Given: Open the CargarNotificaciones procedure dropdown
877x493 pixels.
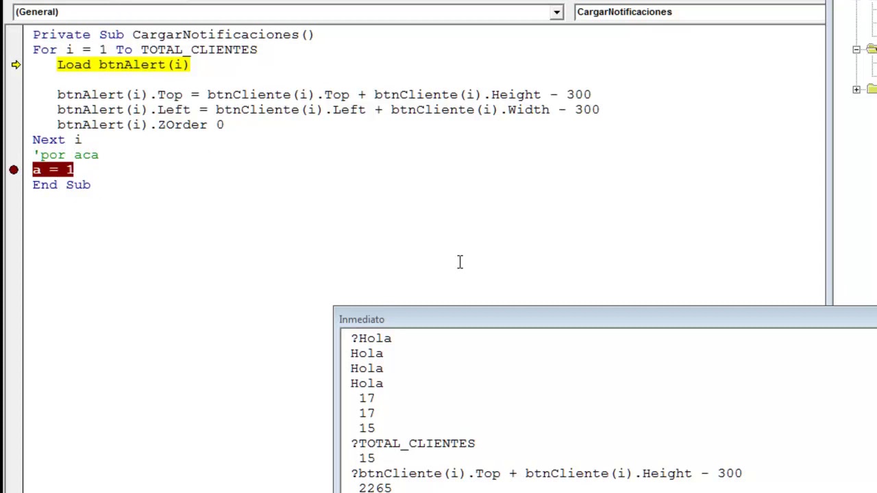Looking at the screenshot, I should tap(700, 12).
